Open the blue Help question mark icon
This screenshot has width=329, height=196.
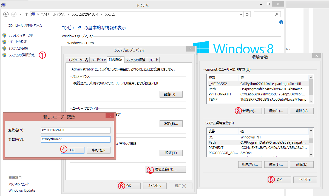[281, 22]
